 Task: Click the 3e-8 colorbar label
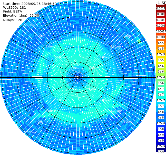[161, 117]
